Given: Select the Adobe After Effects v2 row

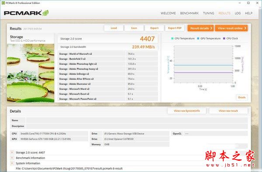Looking at the screenshot, I should click(x=107, y=79).
